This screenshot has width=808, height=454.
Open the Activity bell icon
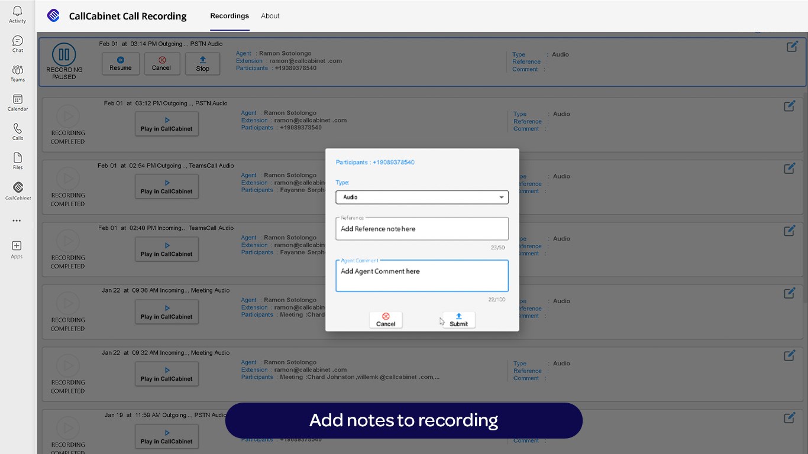(x=17, y=14)
